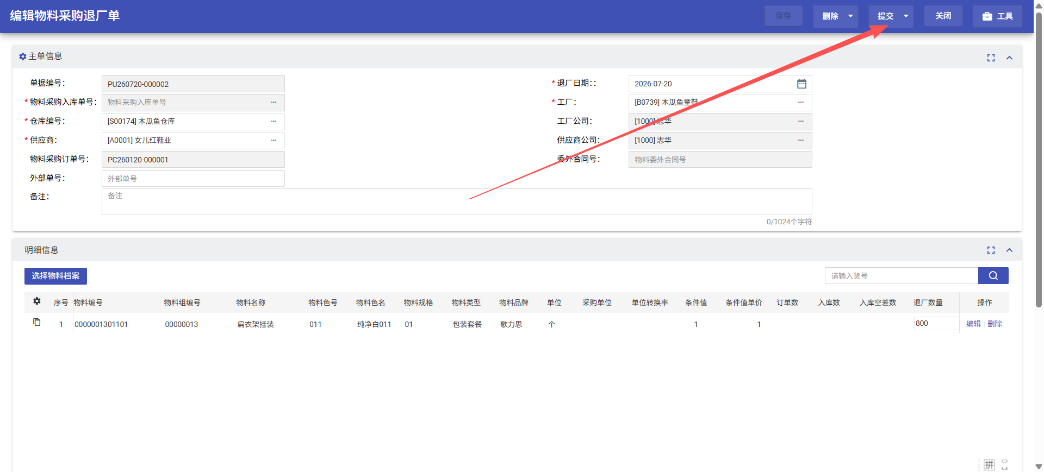Maximize the 明细信息 panel
Screen dimensions: 1044x472
tap(991, 250)
